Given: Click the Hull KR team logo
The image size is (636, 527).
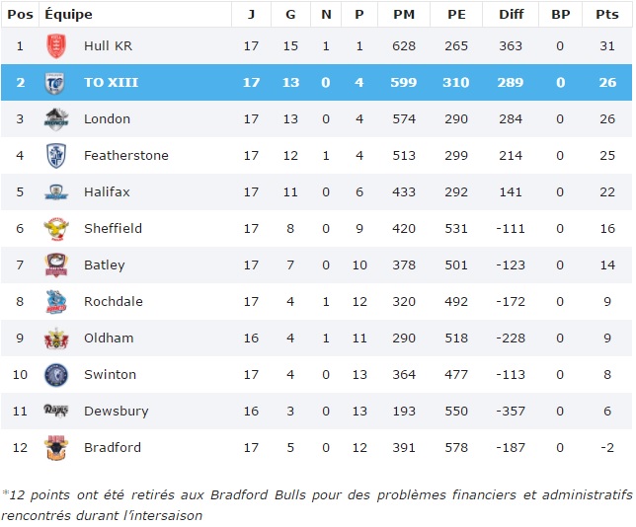Looking at the screenshot, I should (56, 46).
